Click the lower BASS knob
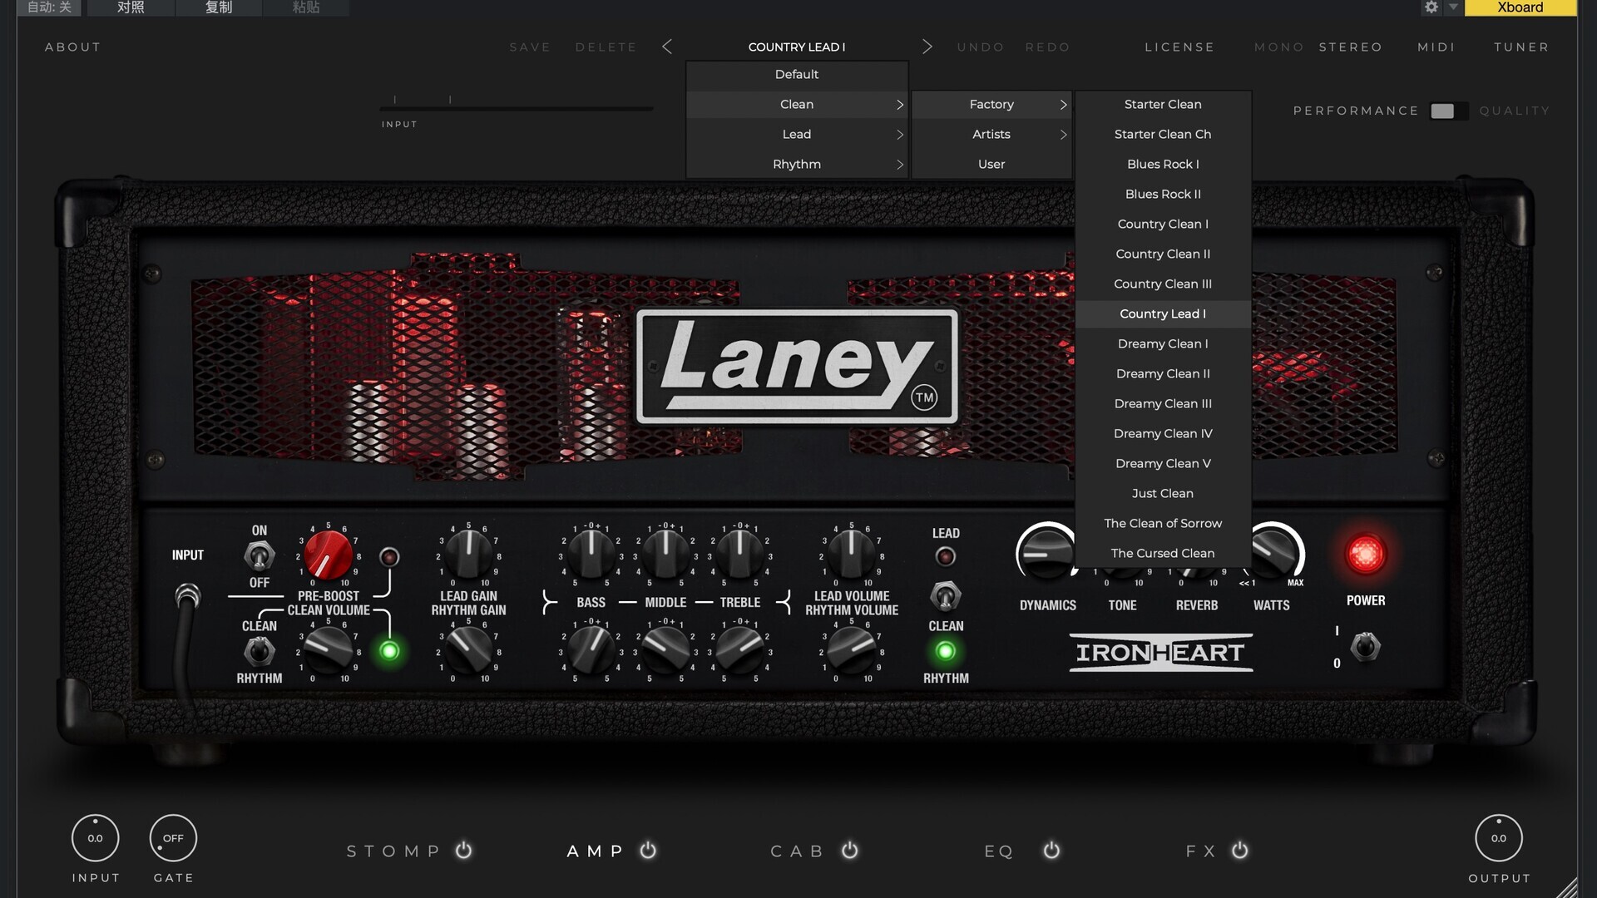 [x=591, y=649]
